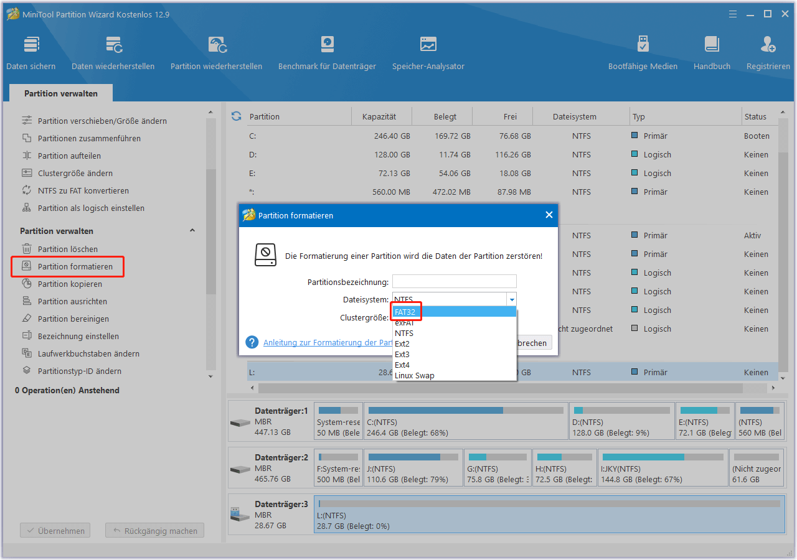The height and width of the screenshot is (560, 797).
Task: Select Datenträger:2 disk header
Action: [270, 467]
